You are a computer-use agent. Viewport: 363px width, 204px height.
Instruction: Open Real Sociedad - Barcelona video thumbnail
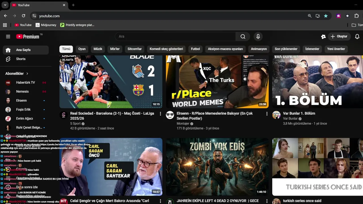tap(111, 82)
